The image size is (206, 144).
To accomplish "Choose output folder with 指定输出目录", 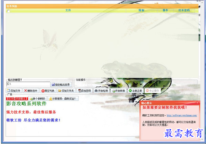I will coord(61,85).
